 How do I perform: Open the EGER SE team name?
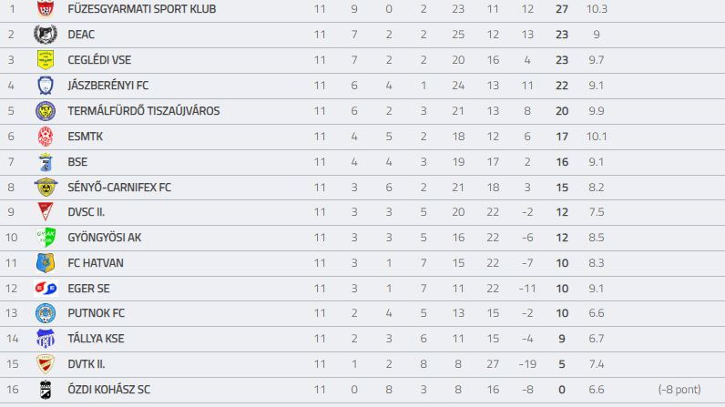pos(88,289)
